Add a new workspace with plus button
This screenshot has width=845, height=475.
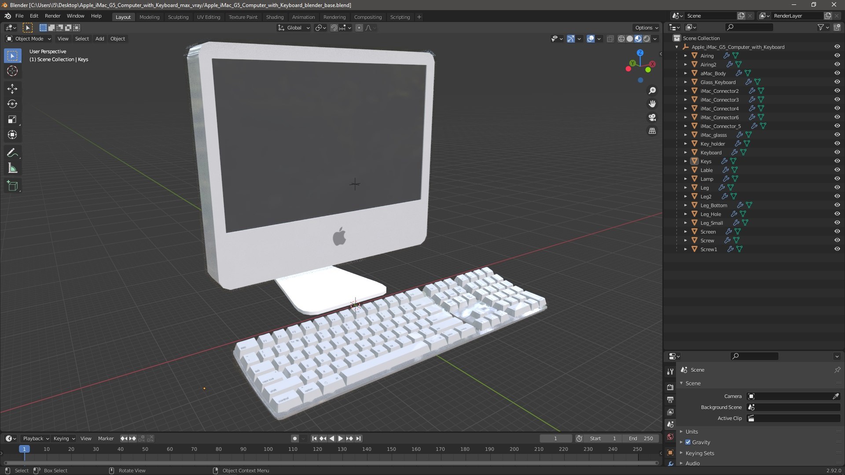419,17
